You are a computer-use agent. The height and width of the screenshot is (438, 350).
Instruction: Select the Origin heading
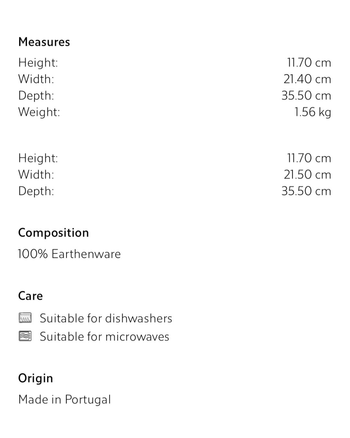point(36,378)
